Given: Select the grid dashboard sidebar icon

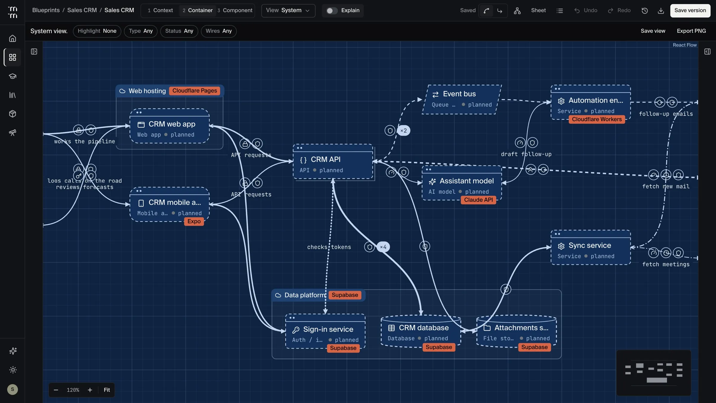Looking at the screenshot, I should (12, 57).
